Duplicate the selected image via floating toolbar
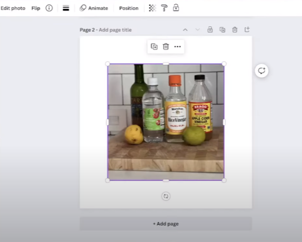 [154, 47]
